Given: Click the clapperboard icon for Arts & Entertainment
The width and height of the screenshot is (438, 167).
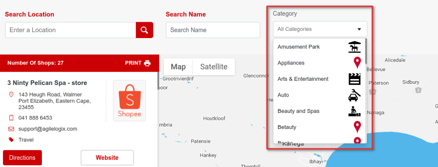Looking at the screenshot, I should [x=355, y=79].
